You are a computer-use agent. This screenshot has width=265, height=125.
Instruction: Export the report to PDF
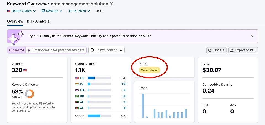point(243,50)
